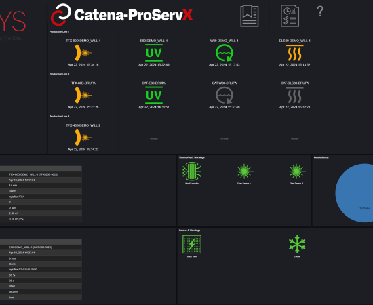373x305 pixels.
Task: Click timestamp Apr 22, 2024 15:23:26
Action: 83,107
